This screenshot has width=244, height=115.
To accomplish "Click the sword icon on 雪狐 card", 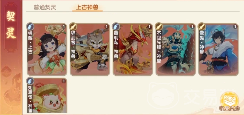I will tap(202, 26).
